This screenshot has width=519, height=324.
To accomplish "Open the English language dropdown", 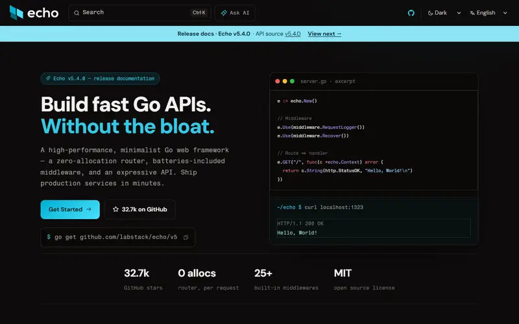I will coord(489,13).
